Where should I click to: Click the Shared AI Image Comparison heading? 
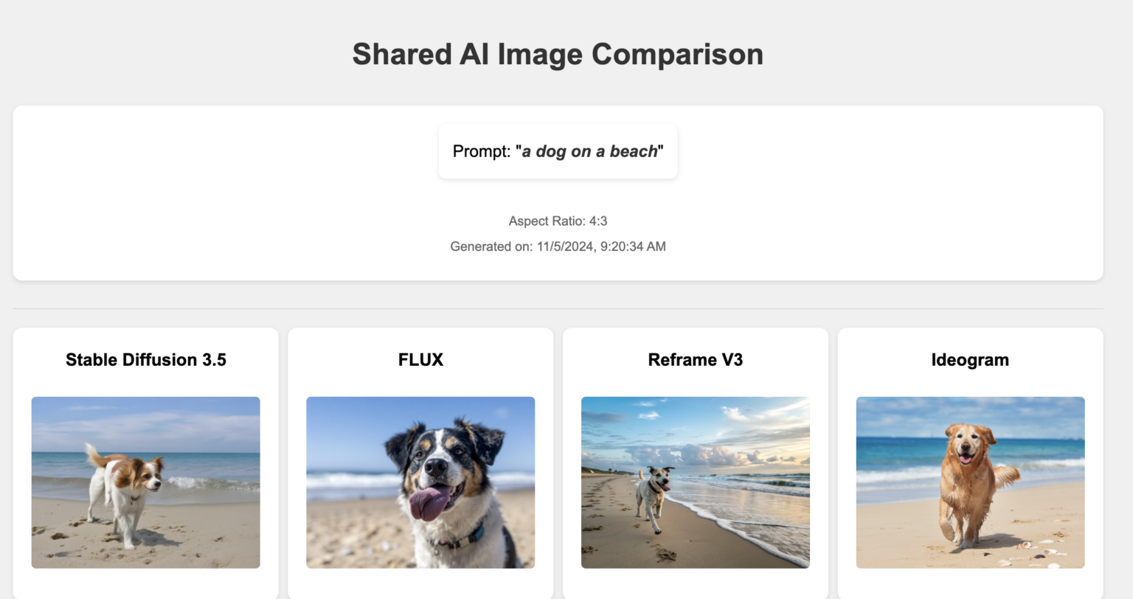point(558,53)
